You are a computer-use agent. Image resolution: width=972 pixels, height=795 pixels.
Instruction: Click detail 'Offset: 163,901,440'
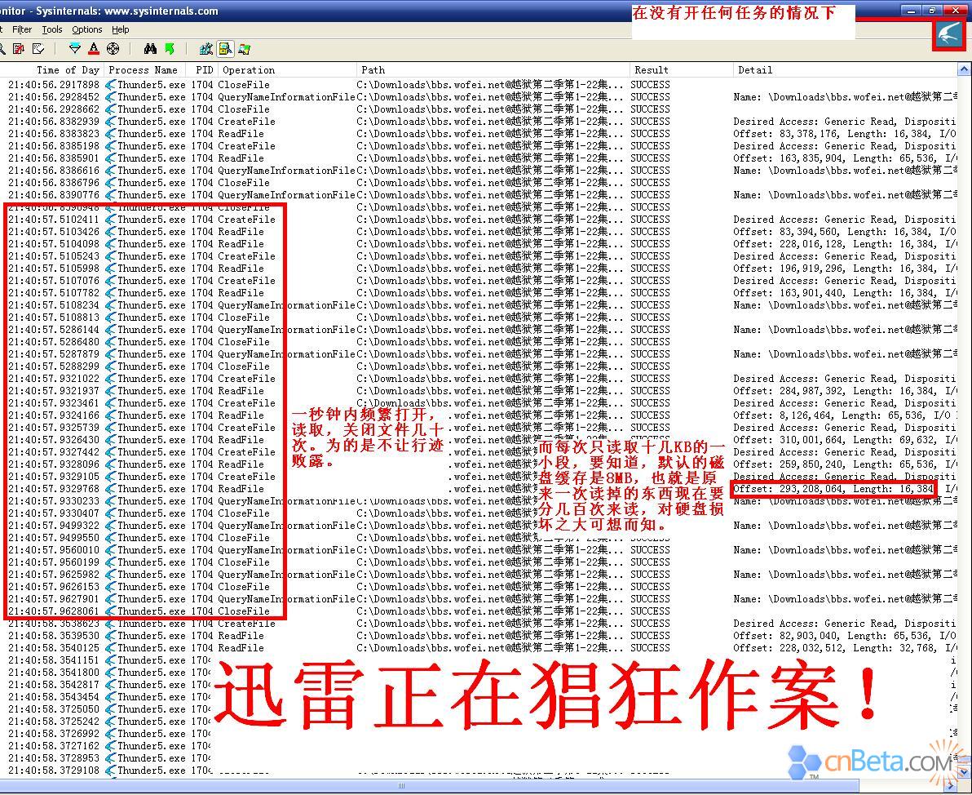(789, 293)
